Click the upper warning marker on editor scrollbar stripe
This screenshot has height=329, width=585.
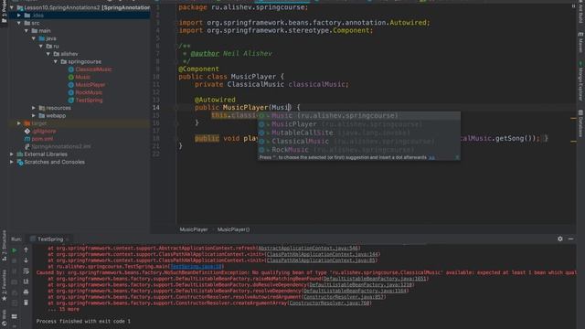573,118
